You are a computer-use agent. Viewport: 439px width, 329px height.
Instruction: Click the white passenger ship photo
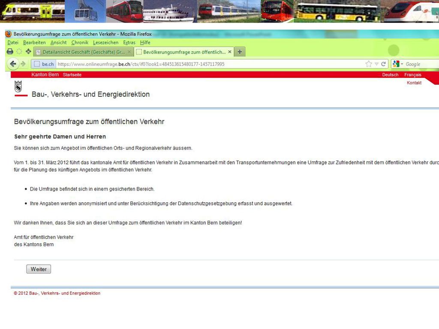click(x=170, y=11)
